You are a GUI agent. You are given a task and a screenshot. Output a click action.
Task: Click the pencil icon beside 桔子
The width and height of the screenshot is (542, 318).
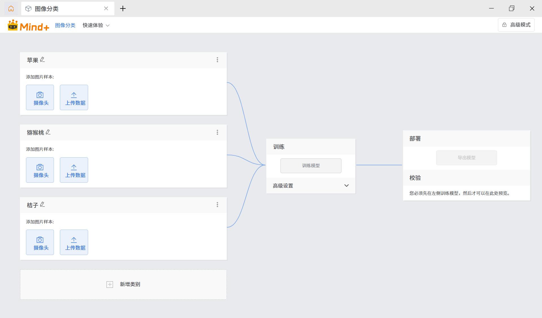point(42,204)
